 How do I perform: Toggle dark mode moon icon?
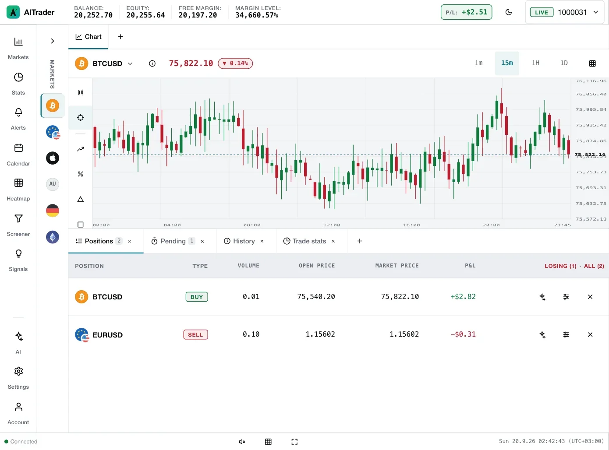pyautogui.click(x=509, y=12)
